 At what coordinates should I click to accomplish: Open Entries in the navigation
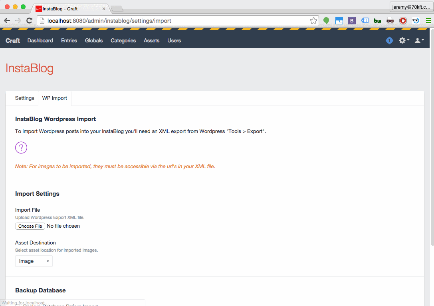[69, 40]
